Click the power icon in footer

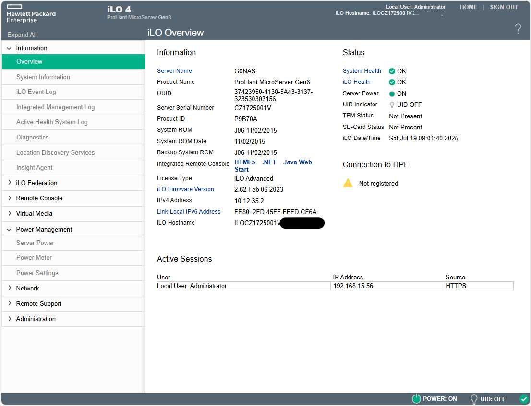416,399
